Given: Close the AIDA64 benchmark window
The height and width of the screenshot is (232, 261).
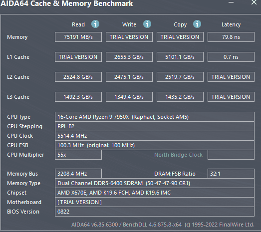Looking at the screenshot, I should pyautogui.click(x=254, y=2).
